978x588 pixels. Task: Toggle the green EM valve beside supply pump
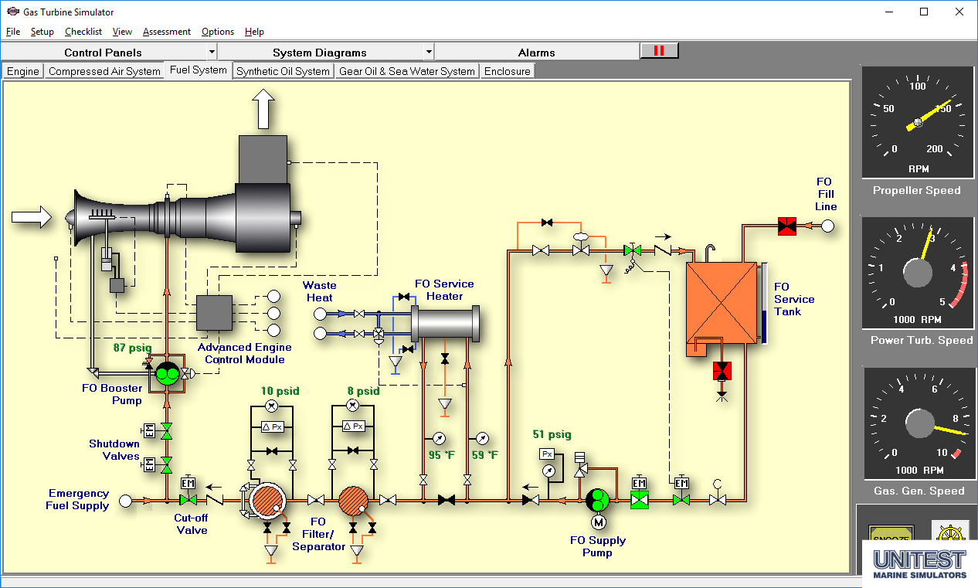point(639,500)
